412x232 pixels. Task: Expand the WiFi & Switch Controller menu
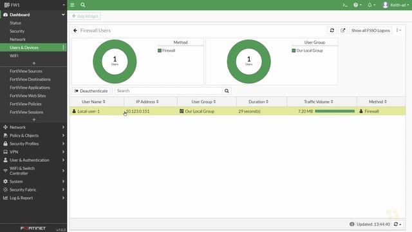33,171
